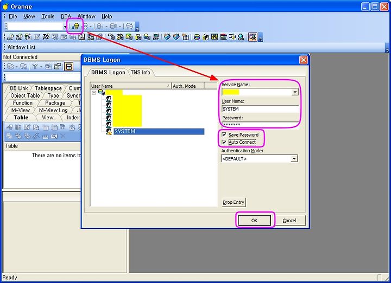Open the Service Name dropdown
The height and width of the screenshot is (283, 391).
(295, 92)
